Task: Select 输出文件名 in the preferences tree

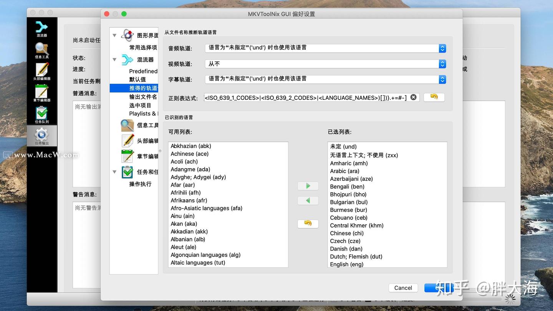Action: (x=143, y=97)
